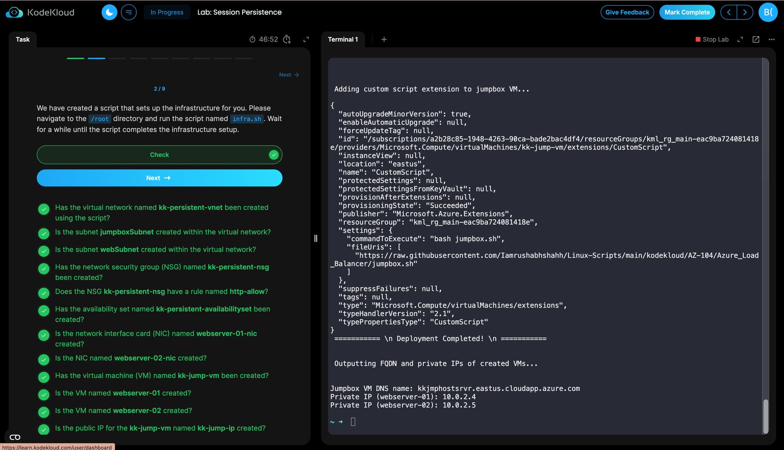Click the 46:52 timer value
The height and width of the screenshot is (450, 784).
pos(268,40)
